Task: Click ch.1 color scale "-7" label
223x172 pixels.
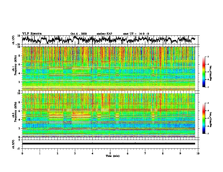Action: (208, 87)
